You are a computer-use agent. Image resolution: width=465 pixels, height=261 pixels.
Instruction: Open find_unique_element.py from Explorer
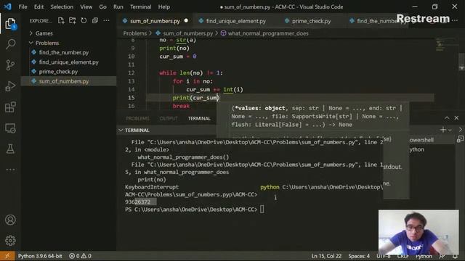68,62
